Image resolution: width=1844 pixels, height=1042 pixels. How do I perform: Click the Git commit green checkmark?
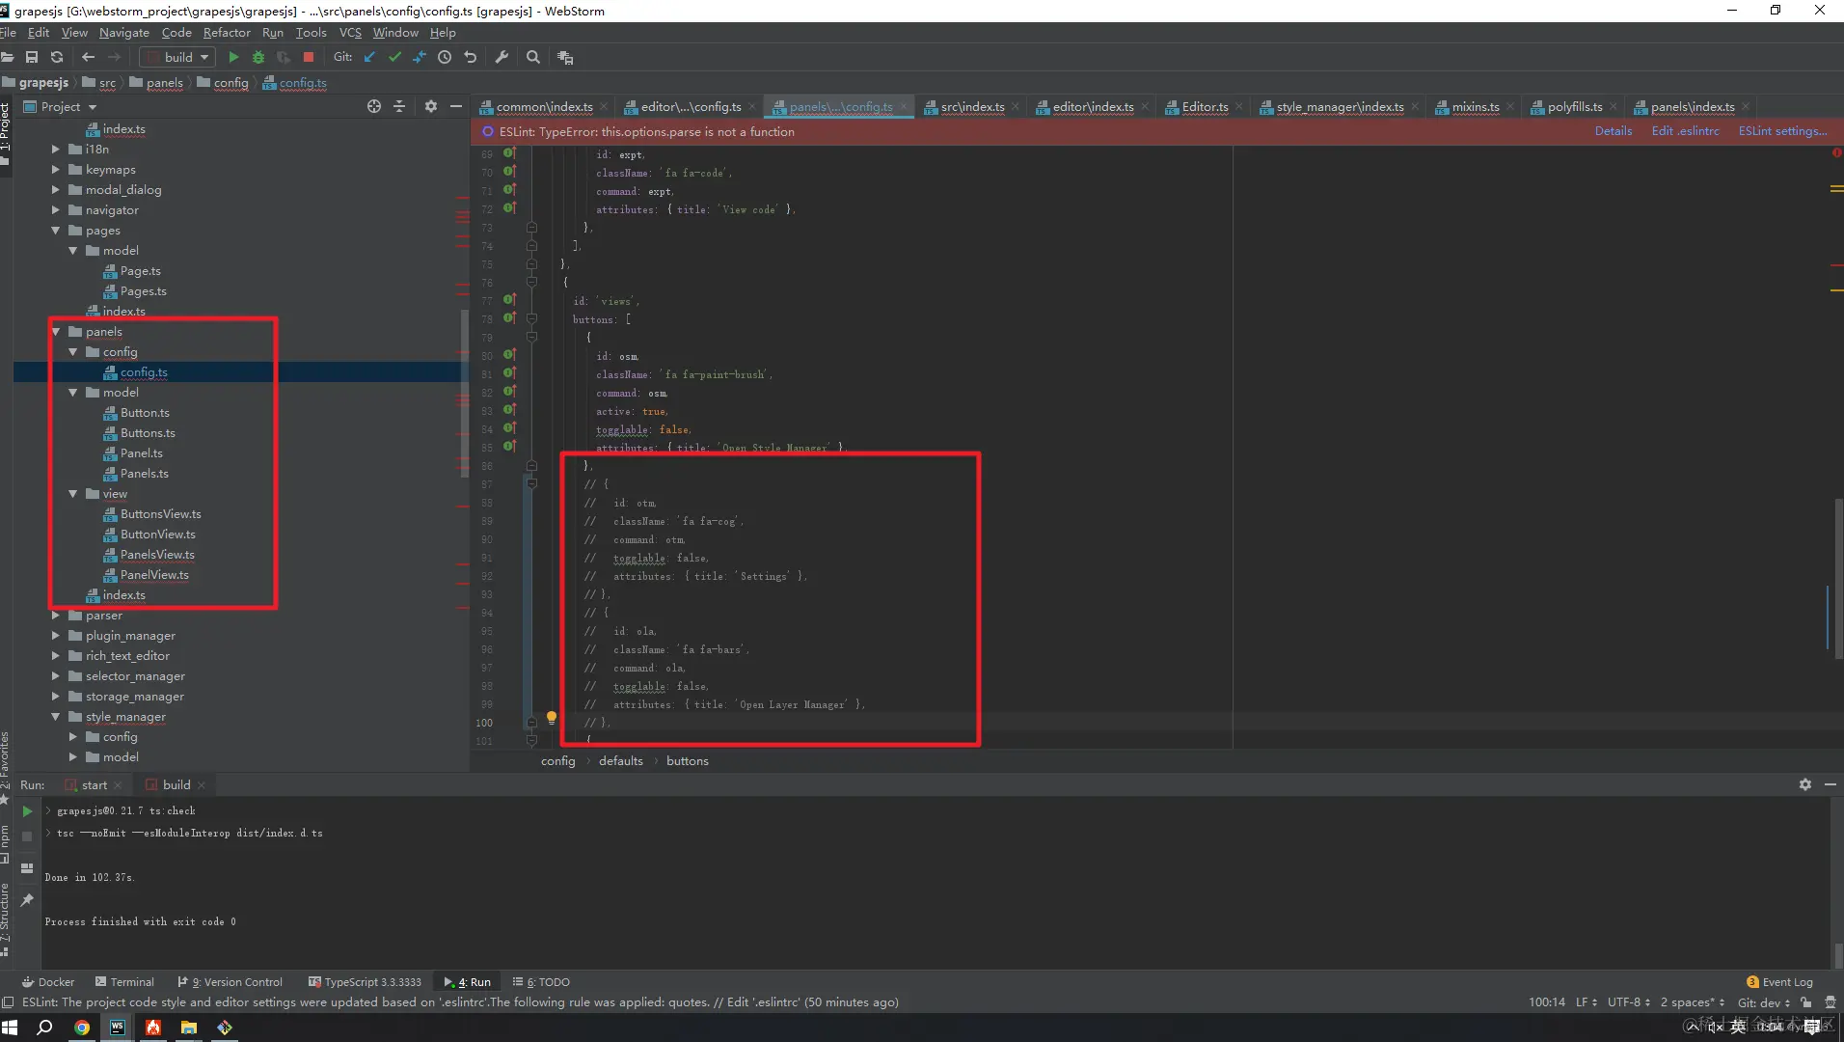(x=394, y=58)
